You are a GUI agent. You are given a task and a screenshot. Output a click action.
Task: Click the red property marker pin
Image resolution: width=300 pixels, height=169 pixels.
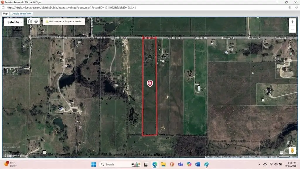coord(150,84)
